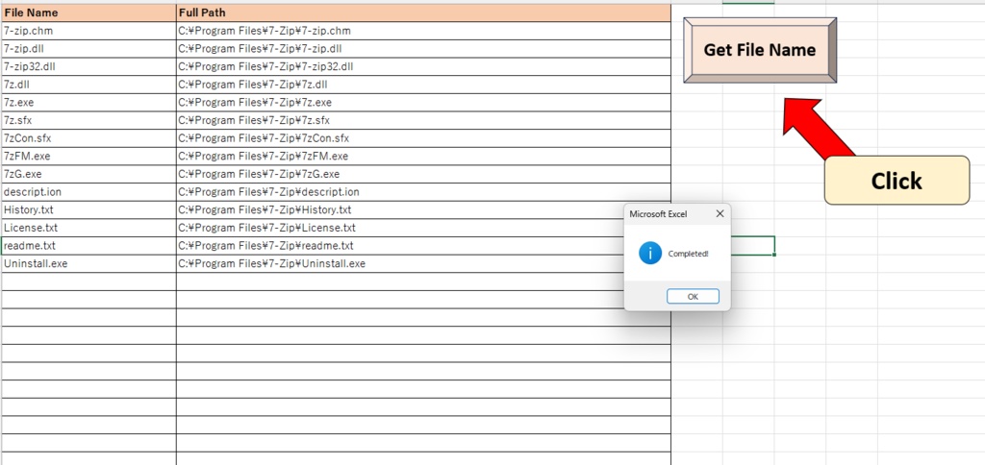Select the 7-zip.dll file name cell
985x465 pixels.
click(x=89, y=49)
